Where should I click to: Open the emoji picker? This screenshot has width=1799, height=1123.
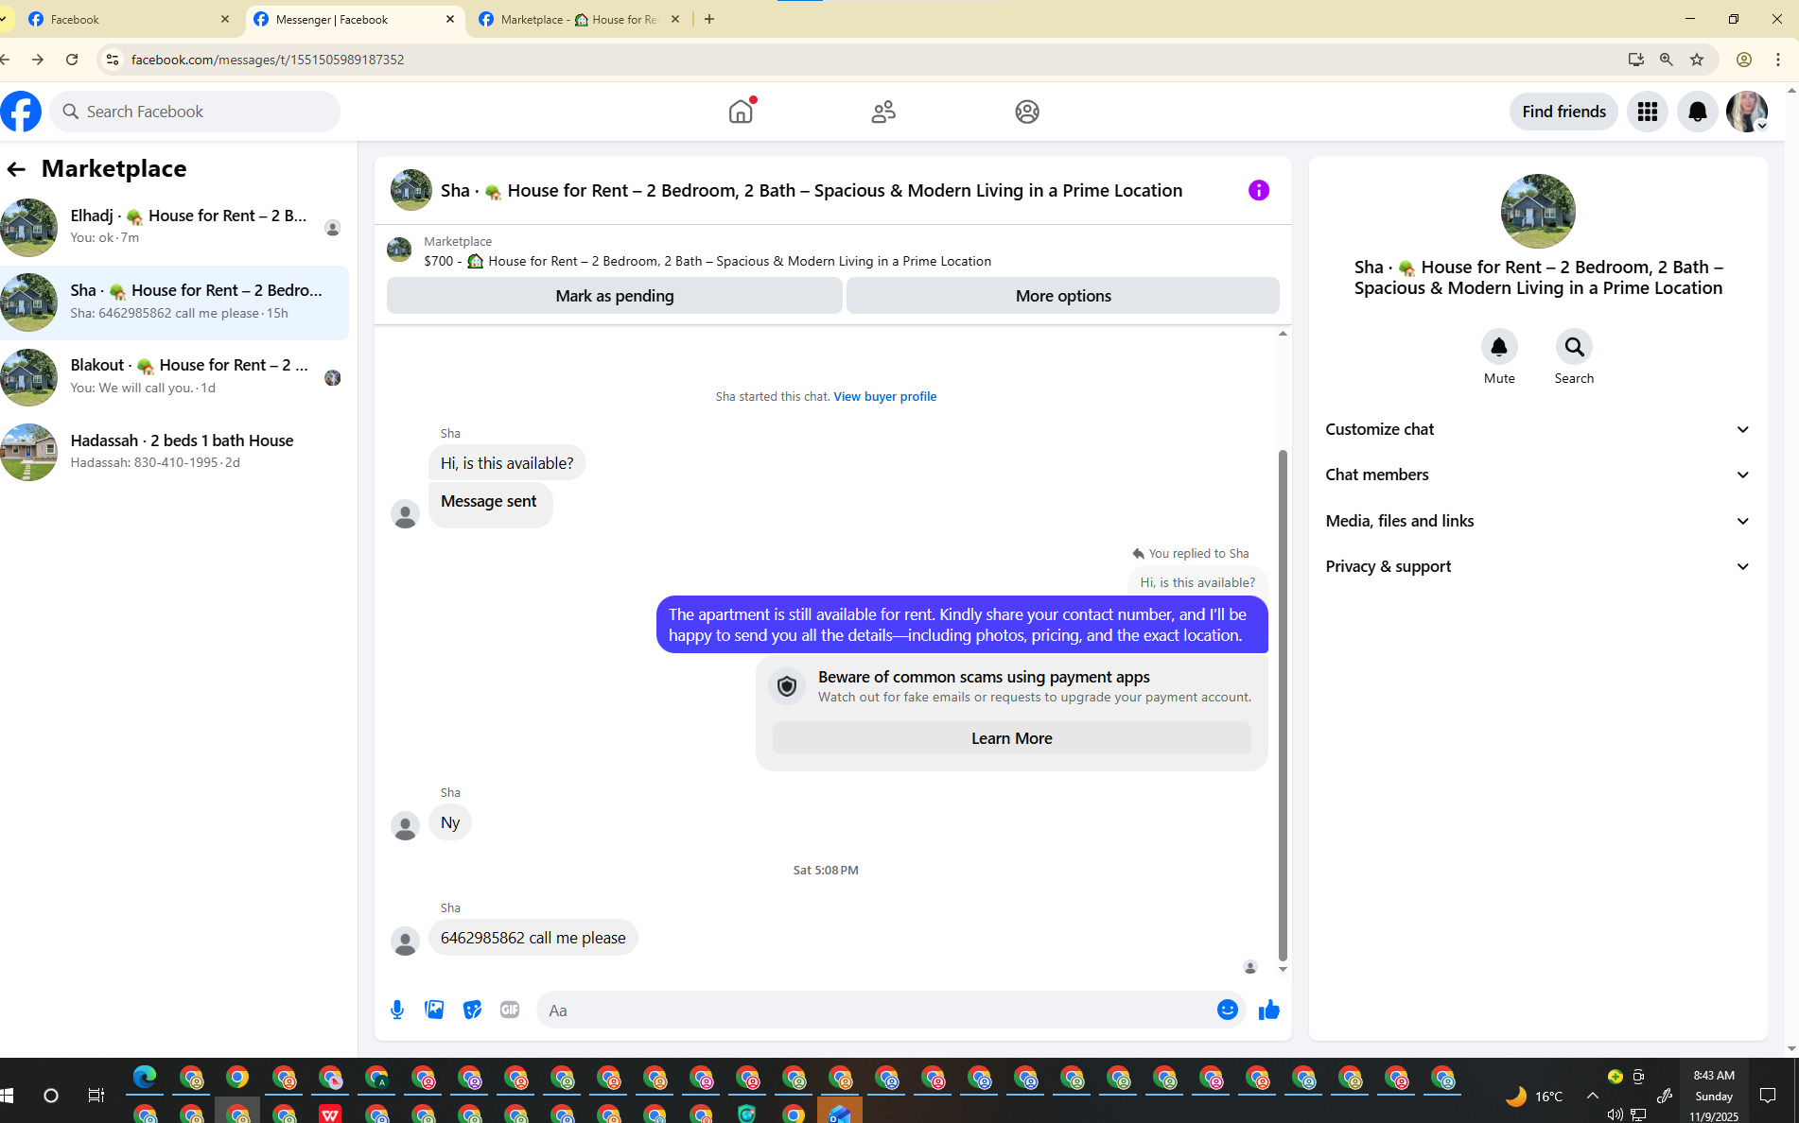(x=1227, y=1010)
